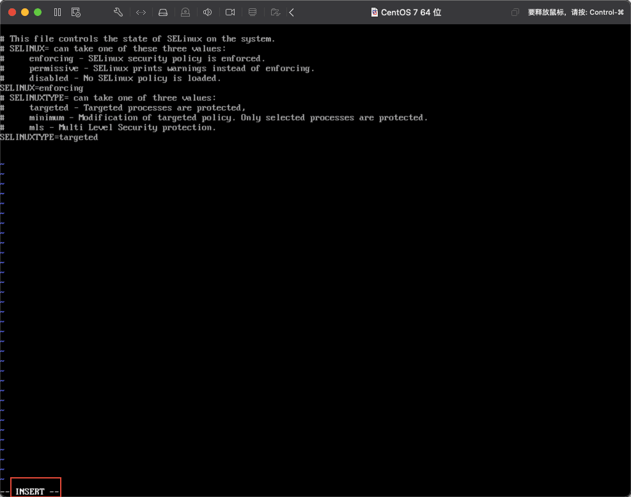Click the CD/DVD drive icon

185,12
